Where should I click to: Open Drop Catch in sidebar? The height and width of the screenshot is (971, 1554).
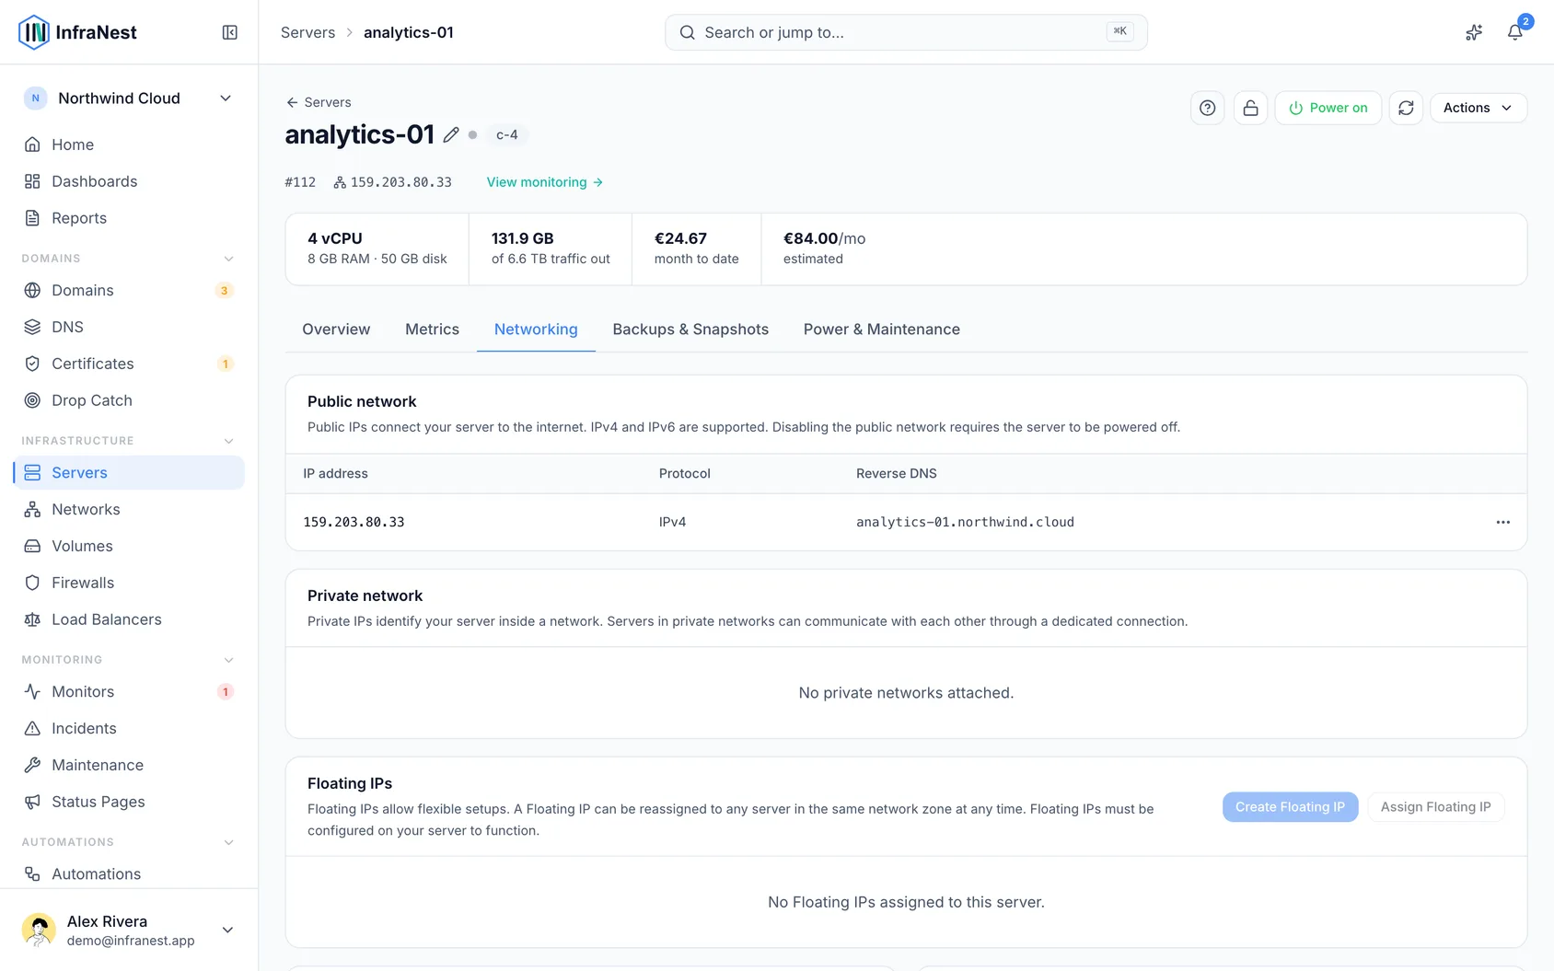click(129, 400)
